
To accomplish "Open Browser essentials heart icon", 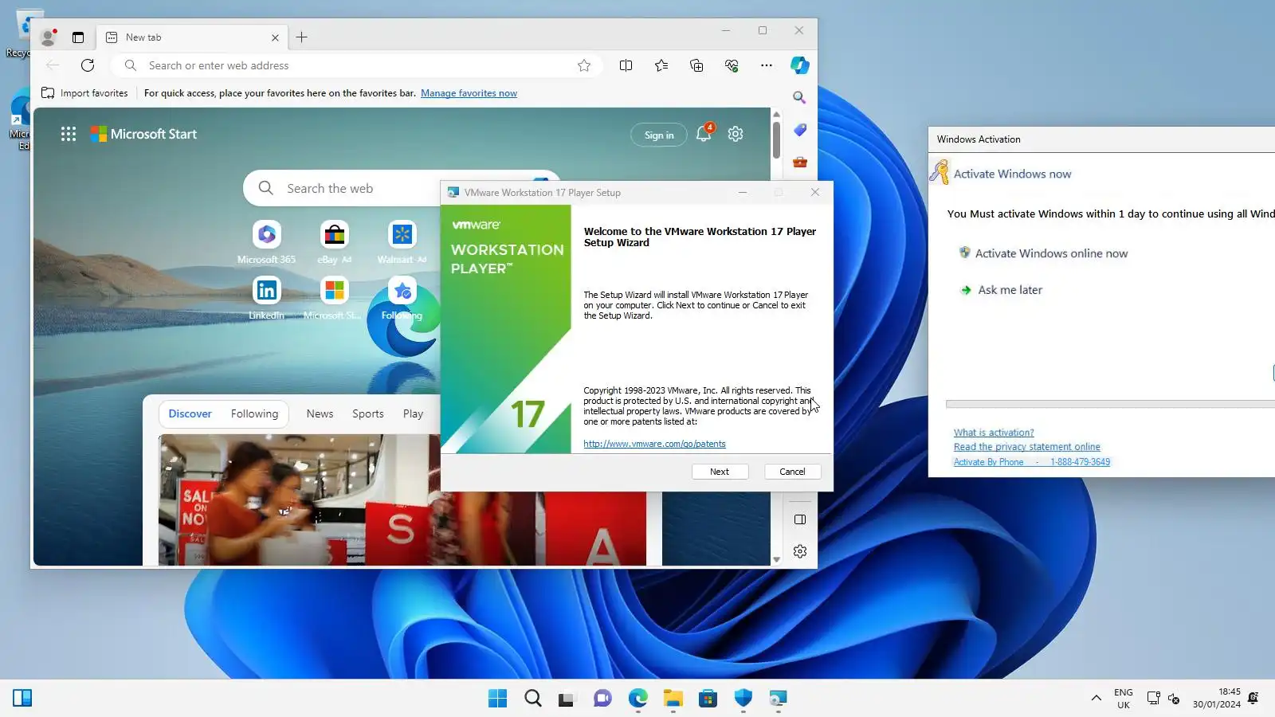I will (x=732, y=65).
